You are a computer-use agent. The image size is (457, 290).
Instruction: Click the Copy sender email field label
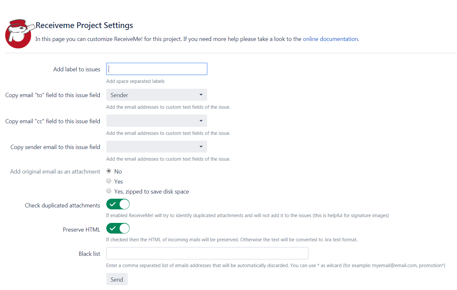pyautogui.click(x=55, y=147)
